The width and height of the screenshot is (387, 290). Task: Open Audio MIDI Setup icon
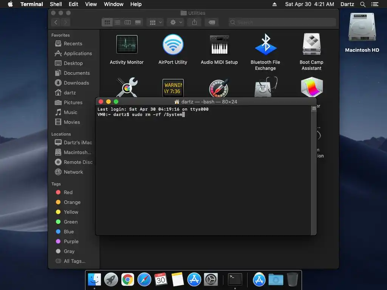pyautogui.click(x=219, y=45)
